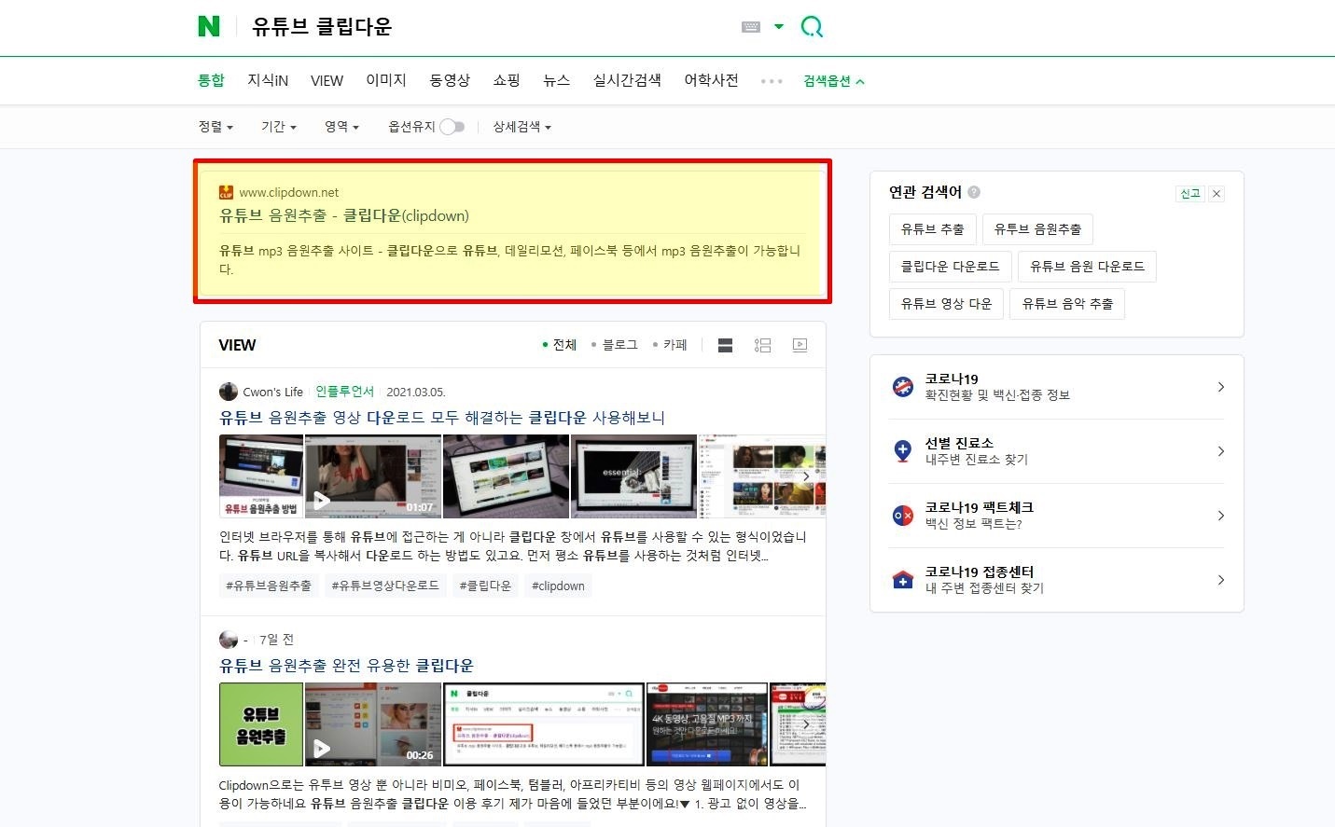Click the 유튜브 영상 다운 related keyword

(x=946, y=303)
